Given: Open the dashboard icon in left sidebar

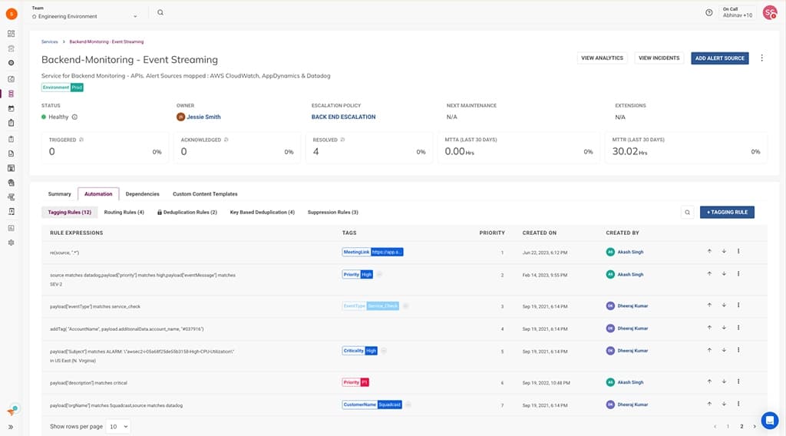Looking at the screenshot, I should [x=11, y=34].
